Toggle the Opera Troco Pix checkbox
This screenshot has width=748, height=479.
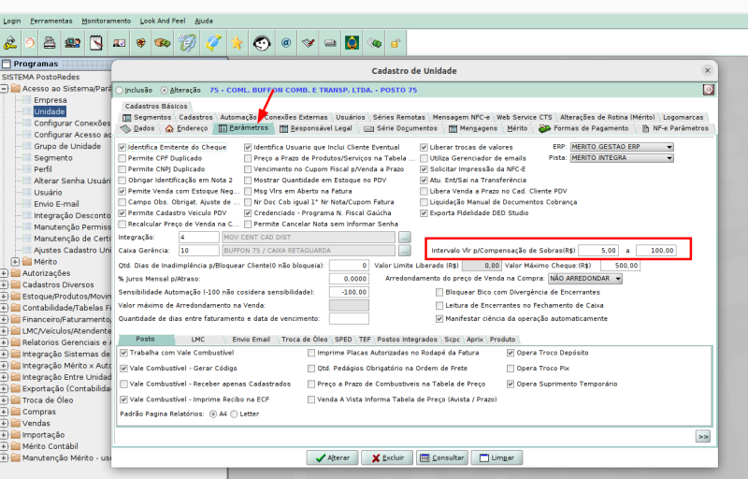click(511, 369)
